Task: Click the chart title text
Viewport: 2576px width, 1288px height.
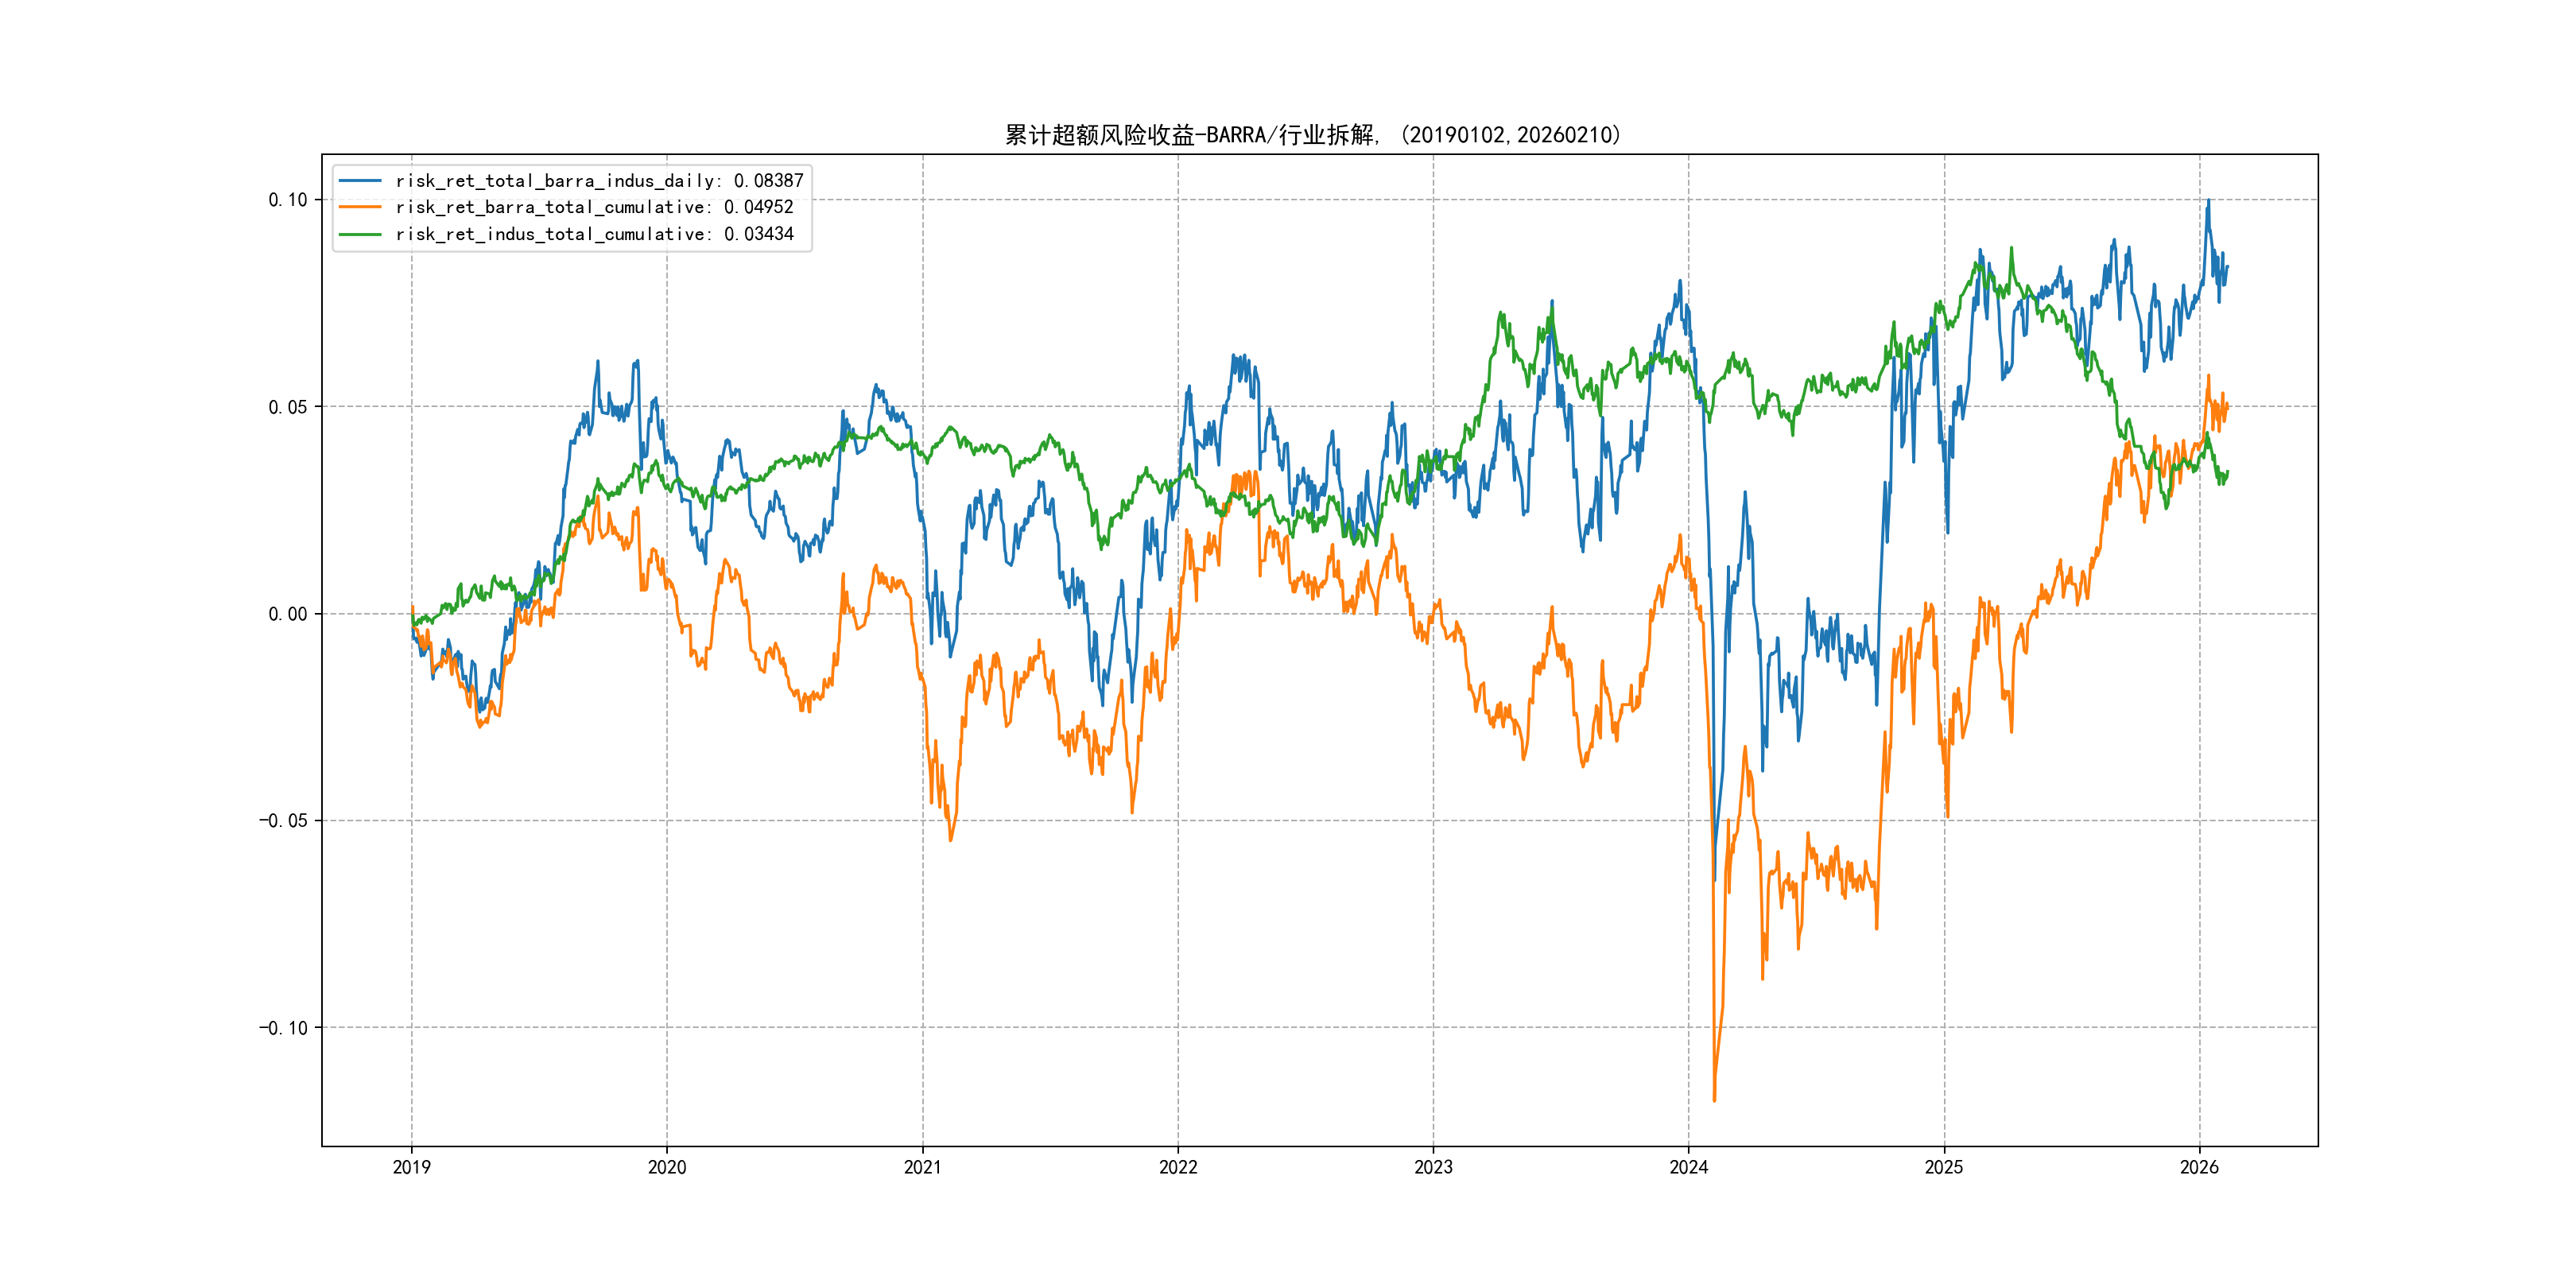Action: (x=1312, y=135)
